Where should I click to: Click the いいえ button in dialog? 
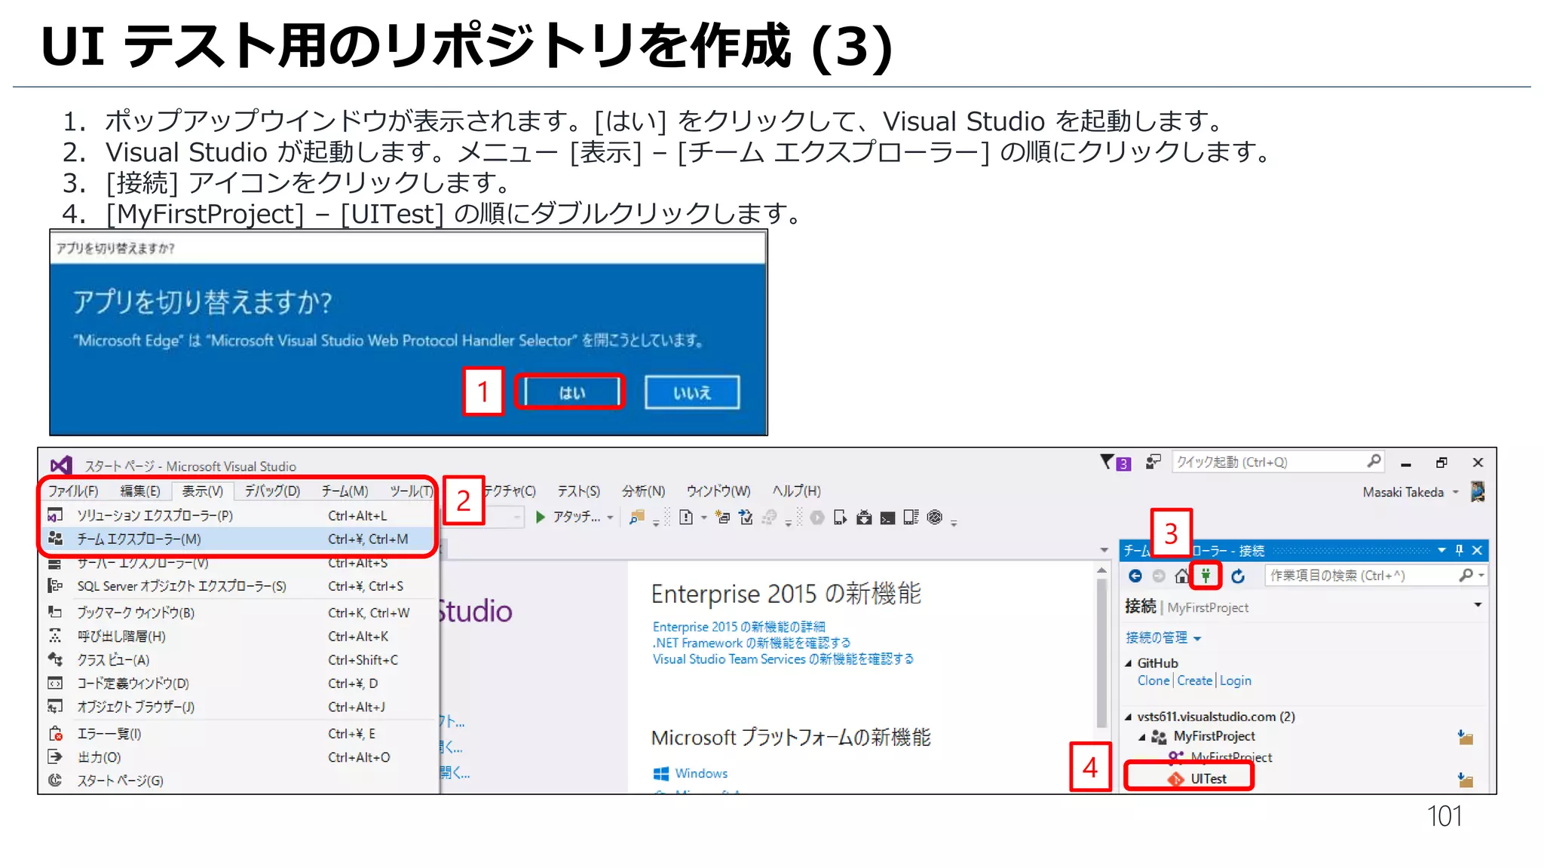692,392
